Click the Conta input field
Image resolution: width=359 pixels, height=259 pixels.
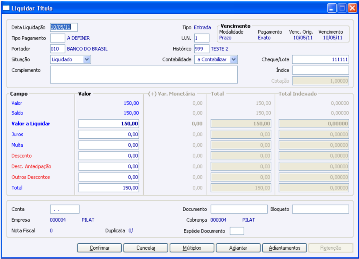click(64, 209)
